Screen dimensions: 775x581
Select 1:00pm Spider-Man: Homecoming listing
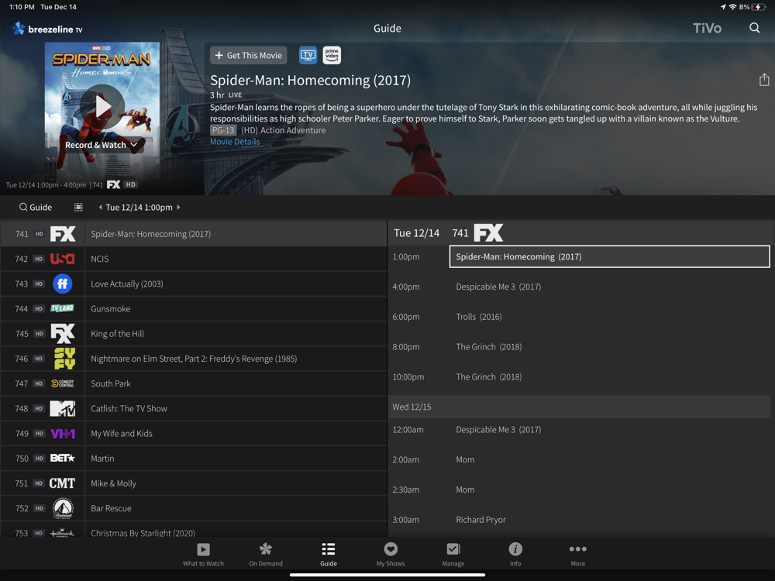609,256
